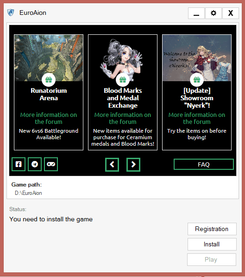Open the Facebook page icon
245x277 pixels.
click(19, 164)
